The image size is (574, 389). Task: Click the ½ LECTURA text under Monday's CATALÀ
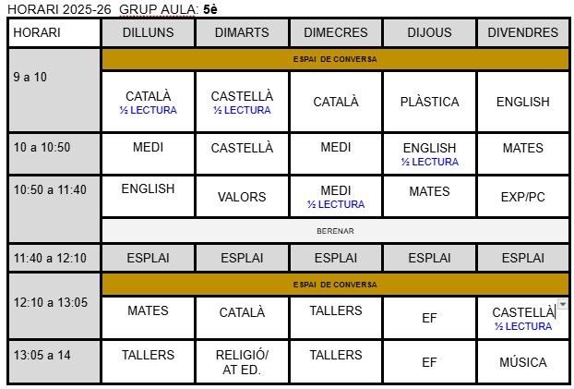148,111
